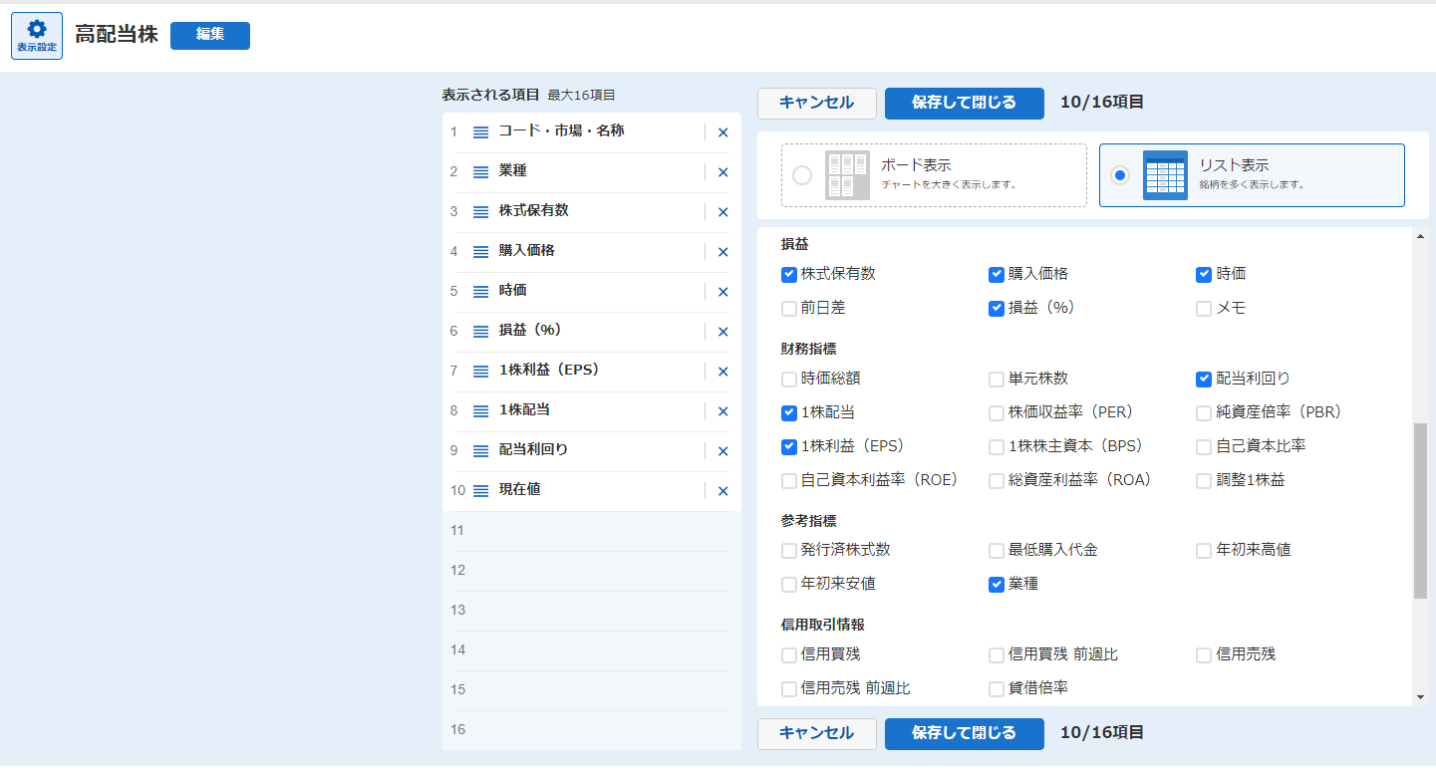Image resolution: width=1436 pixels, height=771 pixels.
Task: Click the bottom 保存して閉じる button
Action: (x=964, y=733)
